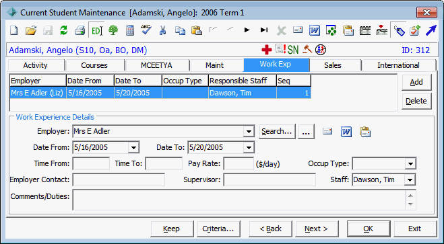This screenshot has height=244, width=444.
Task: Click the scissors cut icon
Action: pyautogui.click(x=162, y=30)
